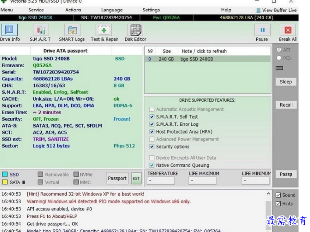Screen dimensions: 310x232
Task: Toggle the Sound checkbox
Action: click(x=278, y=195)
